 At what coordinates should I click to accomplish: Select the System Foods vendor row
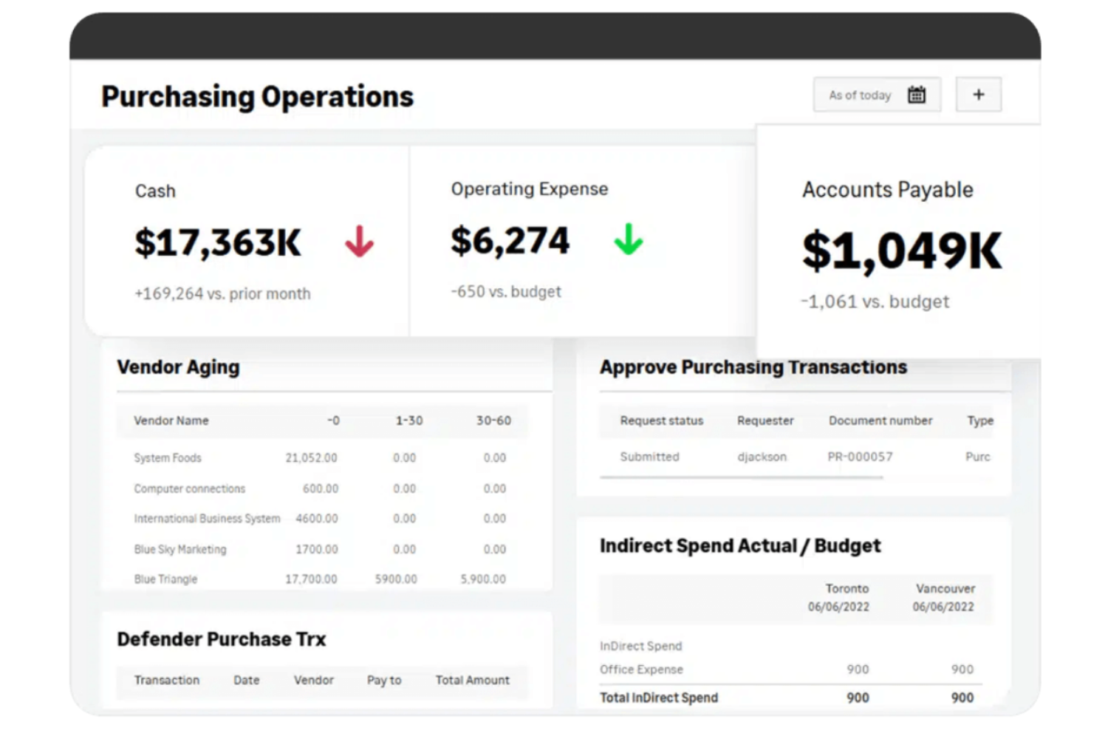(167, 458)
